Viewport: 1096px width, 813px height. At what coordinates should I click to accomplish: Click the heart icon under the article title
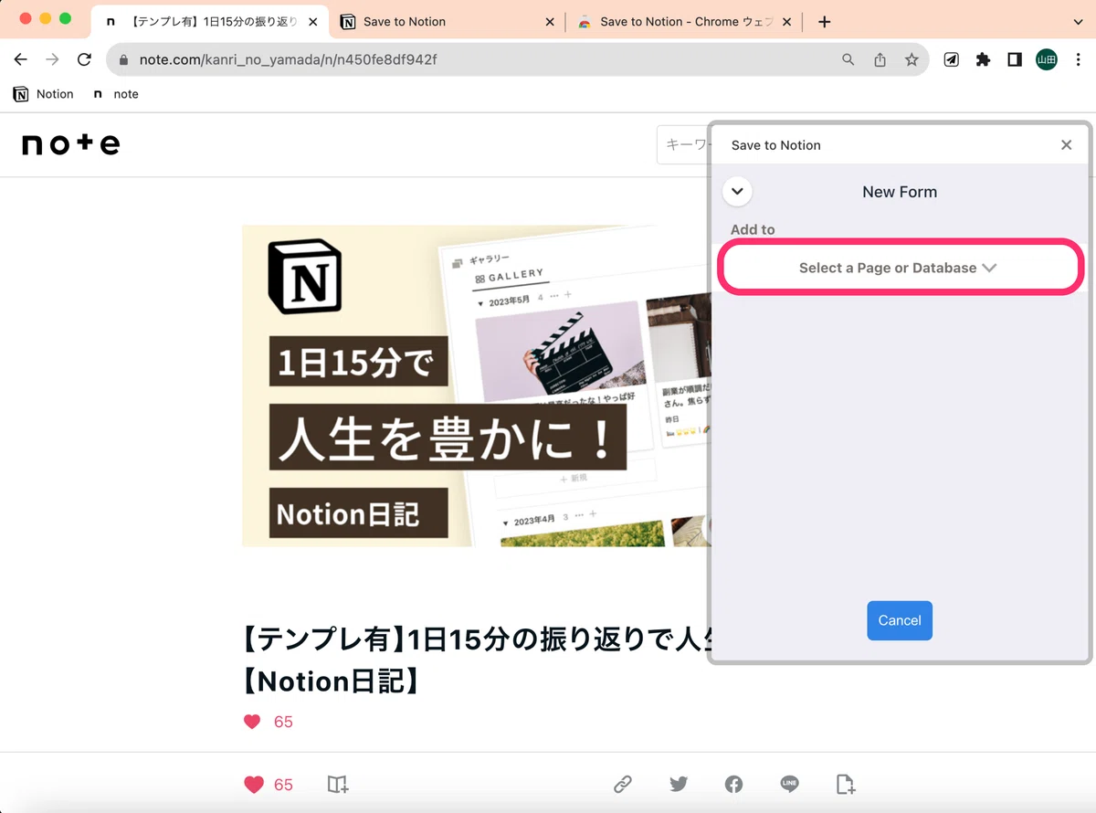(252, 722)
